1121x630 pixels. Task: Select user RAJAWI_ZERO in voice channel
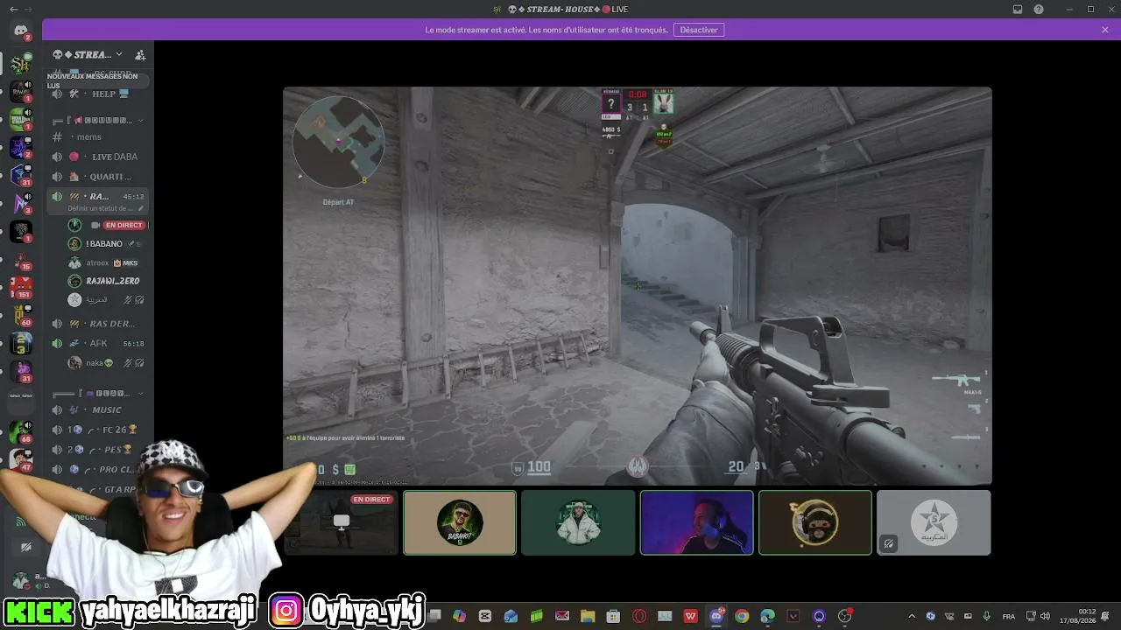[107, 281]
